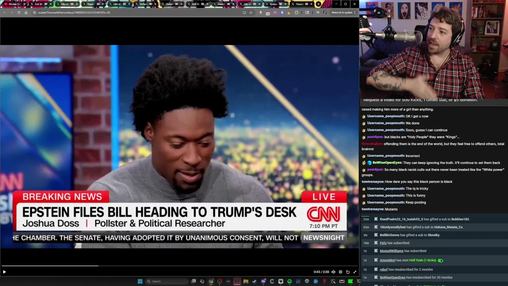Click the CNN video frame
Screen dimensions: 508x286
pyautogui.click(x=179, y=146)
